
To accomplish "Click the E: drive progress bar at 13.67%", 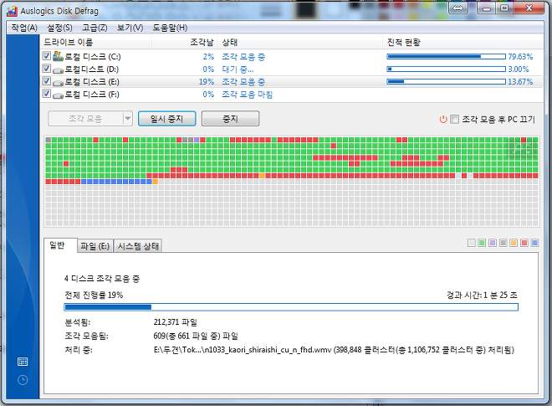I will pos(446,82).
